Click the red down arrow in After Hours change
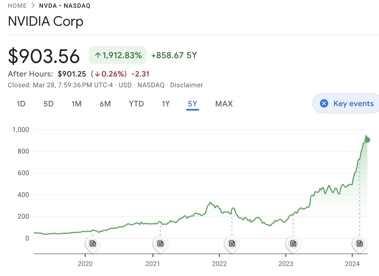The image size is (379, 276). [x=97, y=74]
